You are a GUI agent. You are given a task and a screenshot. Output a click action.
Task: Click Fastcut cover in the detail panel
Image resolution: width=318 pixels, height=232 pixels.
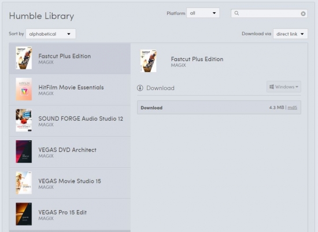click(148, 61)
